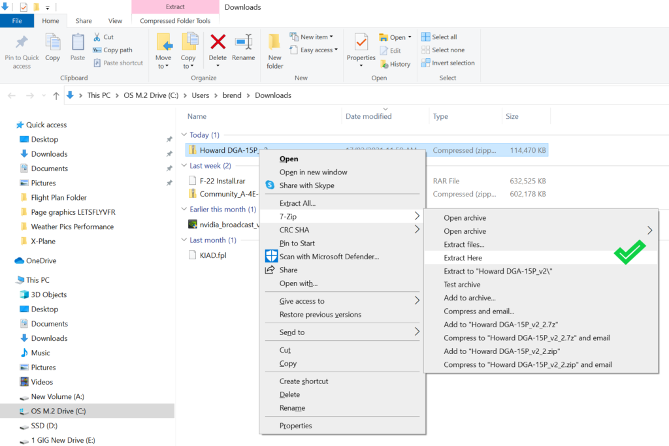Click the Properties checkmark icon
The width and height of the screenshot is (669, 446).
tap(361, 42)
